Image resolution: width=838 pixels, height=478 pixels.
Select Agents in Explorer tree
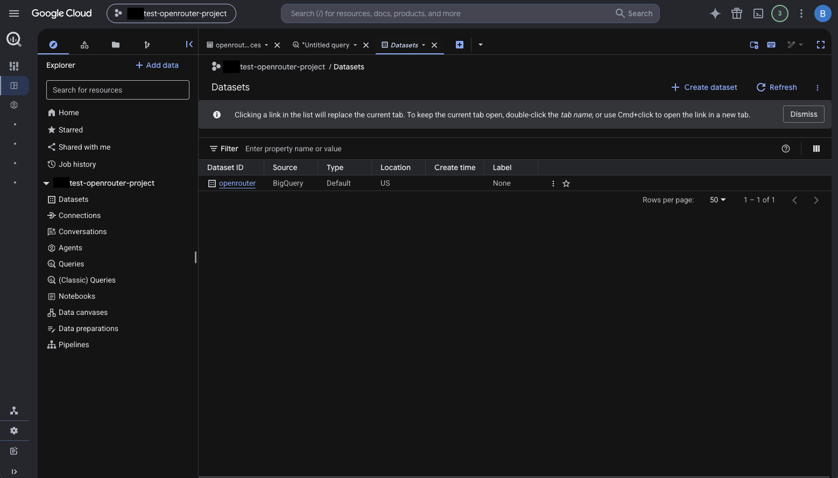click(70, 248)
